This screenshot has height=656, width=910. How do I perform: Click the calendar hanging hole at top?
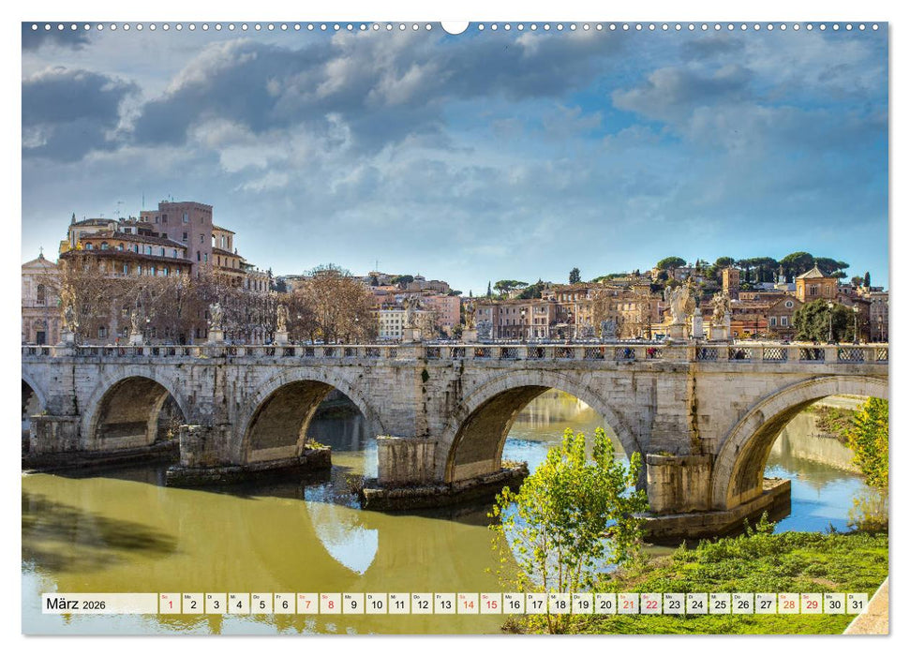(x=455, y=26)
